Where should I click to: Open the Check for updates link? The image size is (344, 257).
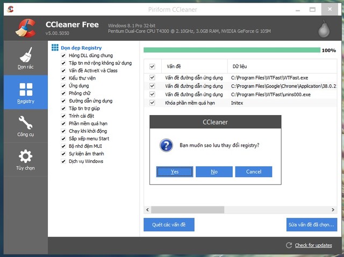point(313,245)
